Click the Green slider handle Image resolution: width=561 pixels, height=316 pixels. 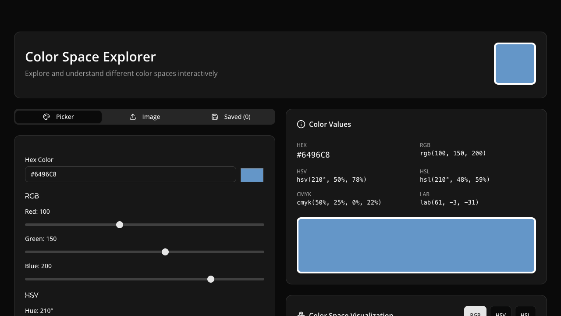tap(165, 252)
